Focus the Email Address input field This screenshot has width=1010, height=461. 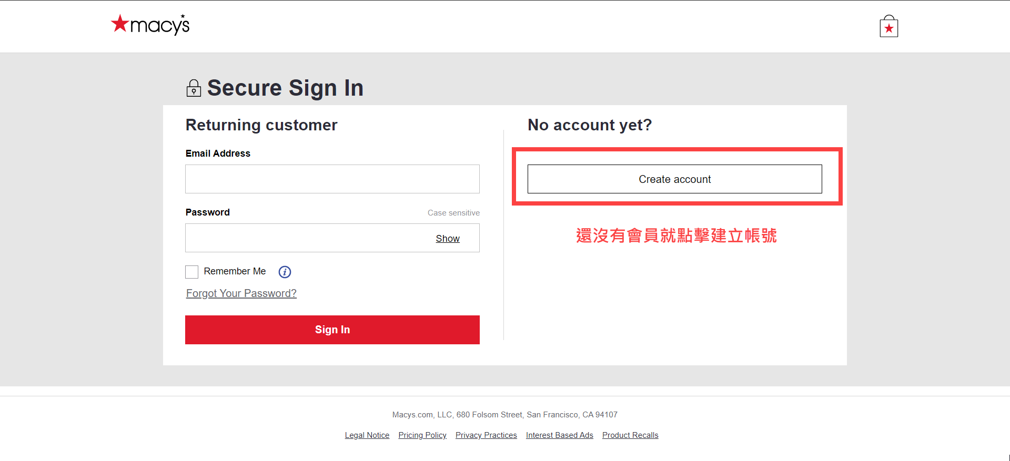(x=332, y=179)
